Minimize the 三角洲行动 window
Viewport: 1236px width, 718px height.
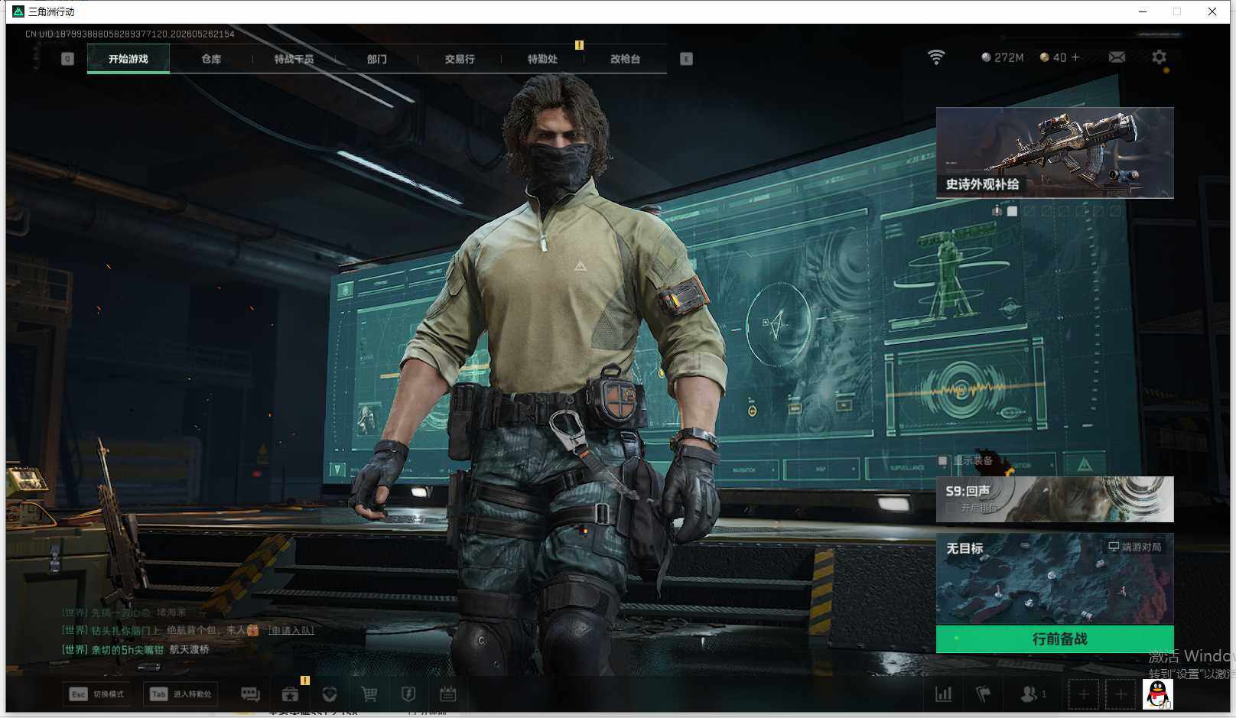point(1143,11)
